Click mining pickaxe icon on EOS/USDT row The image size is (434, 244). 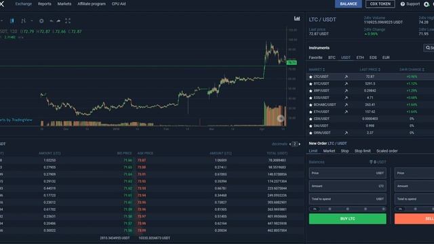coord(346,98)
